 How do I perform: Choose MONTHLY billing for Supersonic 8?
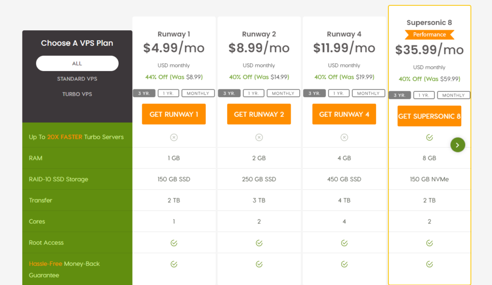click(454, 95)
